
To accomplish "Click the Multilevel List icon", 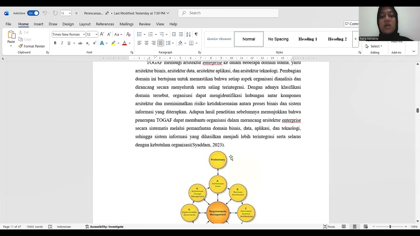I will (x=162, y=34).
